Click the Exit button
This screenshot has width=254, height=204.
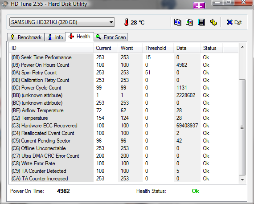(x=234, y=22)
